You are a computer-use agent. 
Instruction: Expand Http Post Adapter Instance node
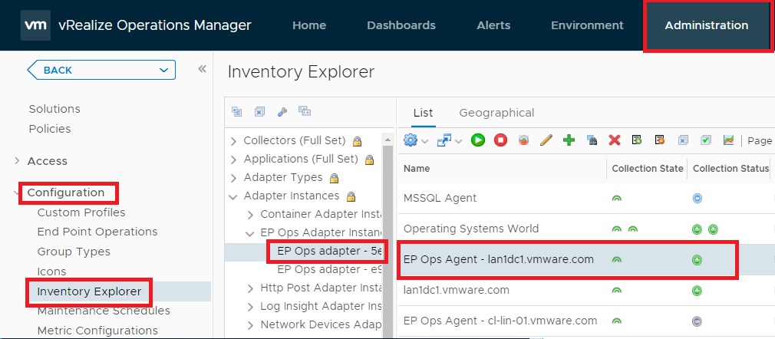[x=251, y=288]
